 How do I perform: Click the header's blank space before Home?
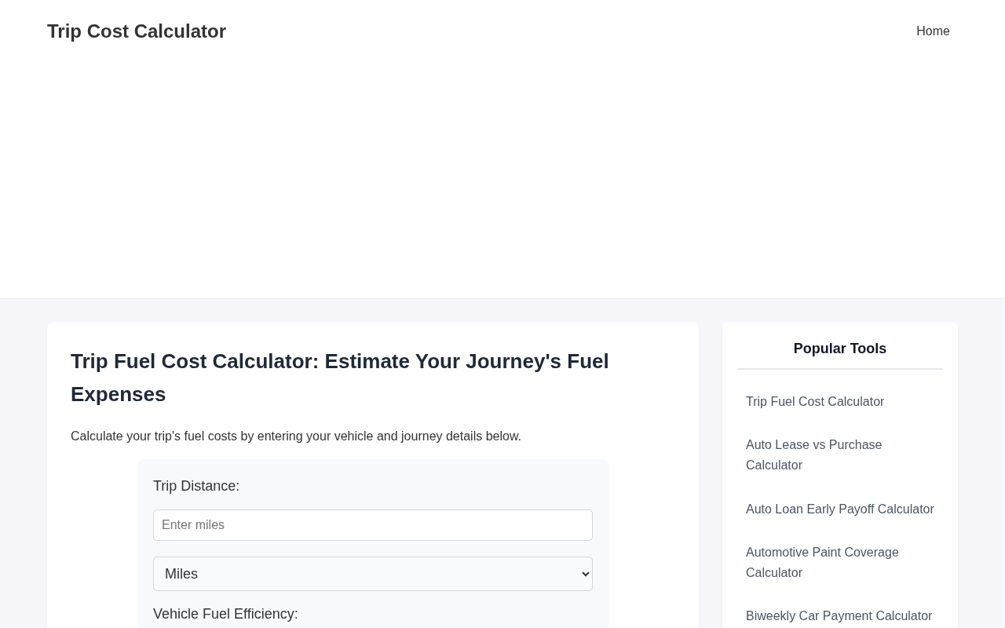pyautogui.click(x=565, y=31)
